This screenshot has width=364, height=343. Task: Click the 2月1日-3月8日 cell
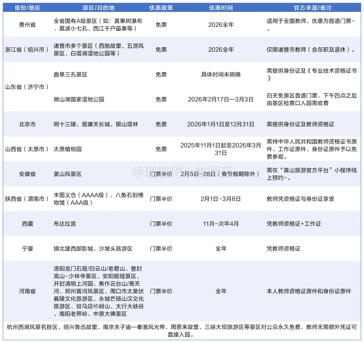221,199
